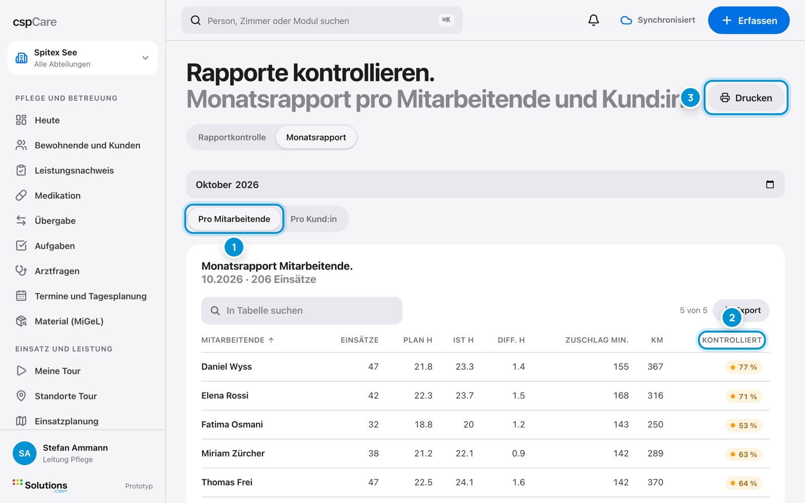The image size is (805, 503).
Task: Click the Drucken print button
Action: pyautogui.click(x=746, y=98)
